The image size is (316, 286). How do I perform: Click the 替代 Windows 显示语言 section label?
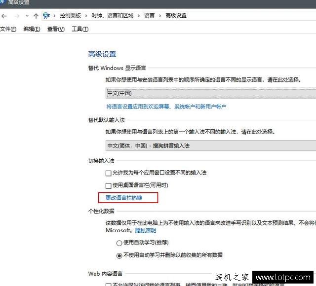[x=117, y=68]
